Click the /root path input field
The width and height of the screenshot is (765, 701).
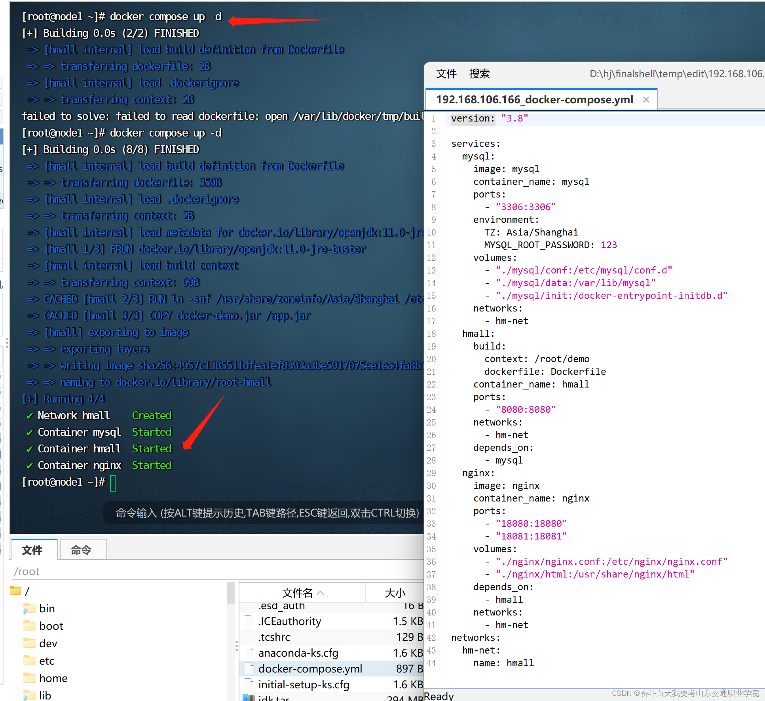pos(119,571)
